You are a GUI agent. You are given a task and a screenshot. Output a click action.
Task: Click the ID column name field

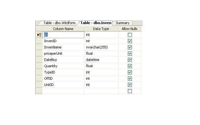point(63,35)
